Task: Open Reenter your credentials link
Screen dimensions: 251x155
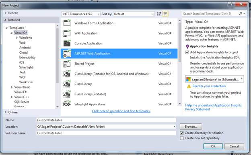Action: tap(209, 86)
